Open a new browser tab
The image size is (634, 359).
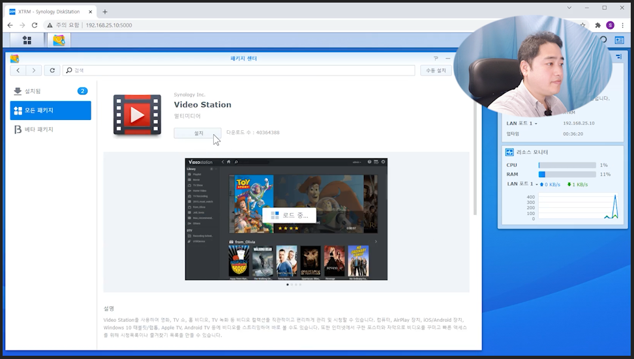[105, 12]
